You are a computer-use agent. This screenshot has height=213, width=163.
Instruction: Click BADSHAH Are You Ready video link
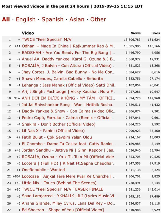coord(68,52)
